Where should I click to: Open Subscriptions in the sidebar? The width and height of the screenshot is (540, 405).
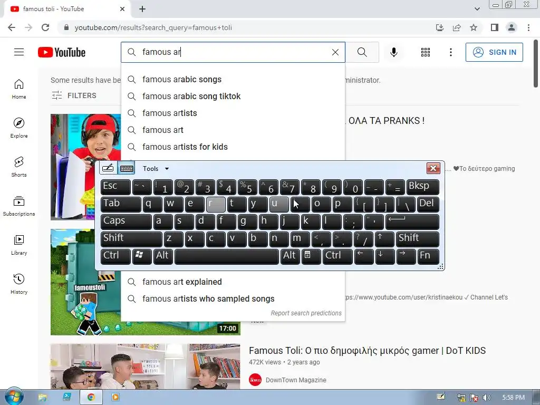point(19,206)
